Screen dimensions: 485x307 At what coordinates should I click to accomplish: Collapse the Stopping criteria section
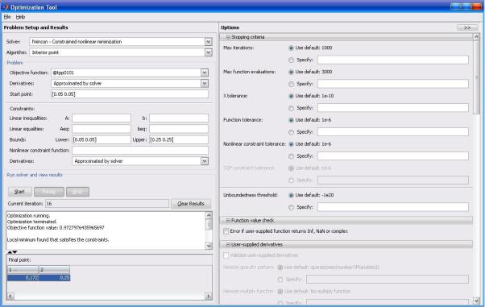(x=228, y=37)
